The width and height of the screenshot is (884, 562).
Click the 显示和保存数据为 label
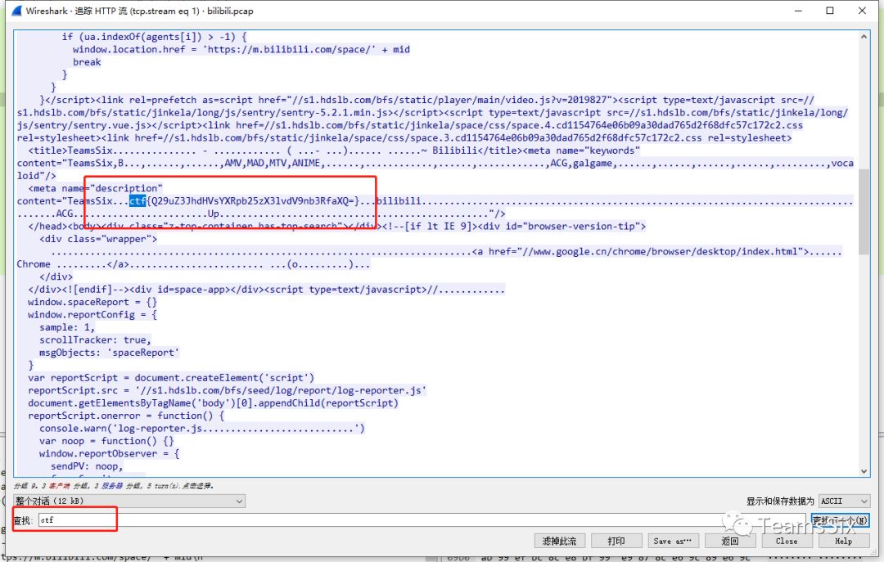pos(780,501)
